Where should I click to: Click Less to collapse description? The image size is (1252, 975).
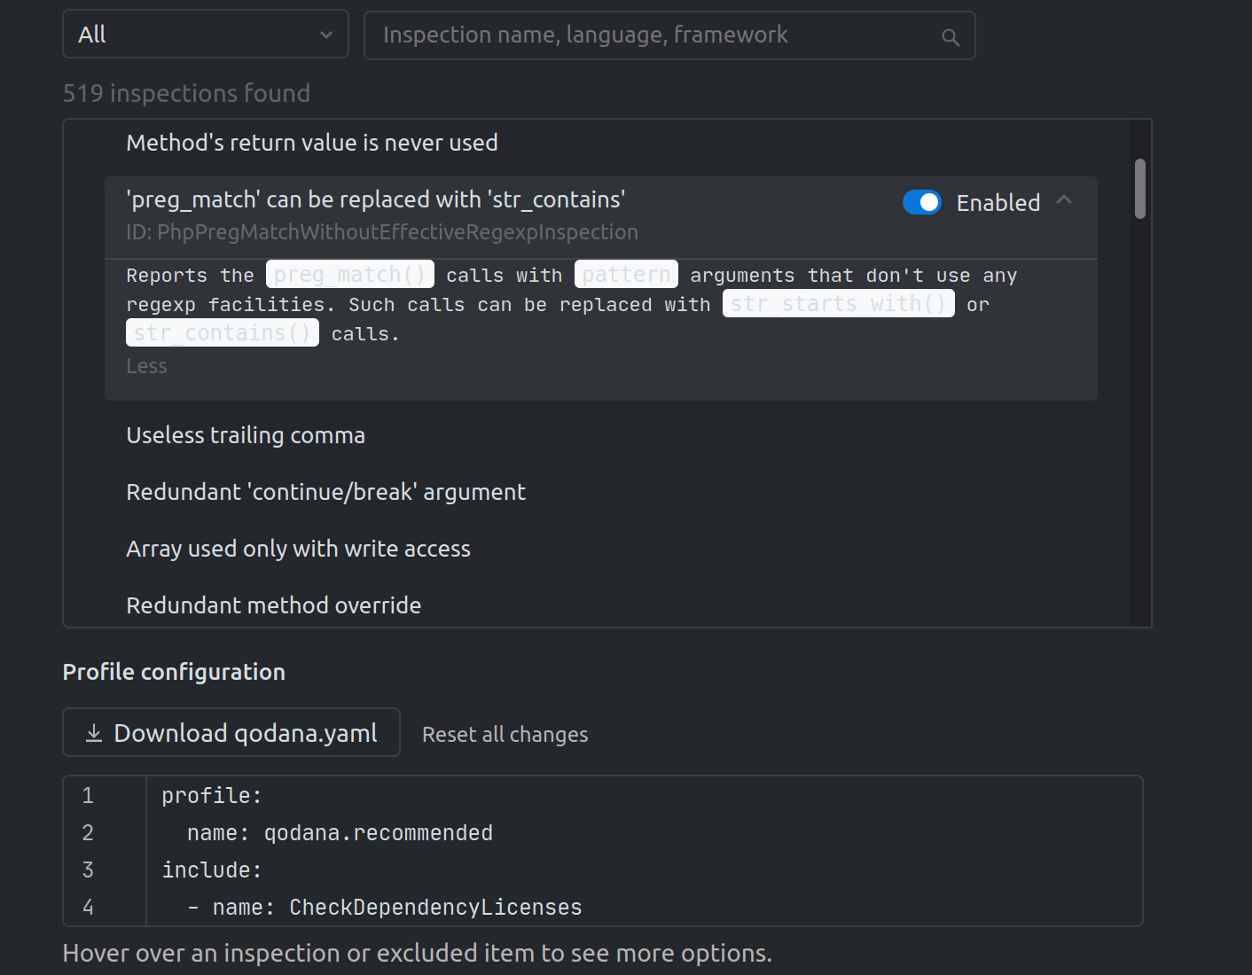coord(146,366)
